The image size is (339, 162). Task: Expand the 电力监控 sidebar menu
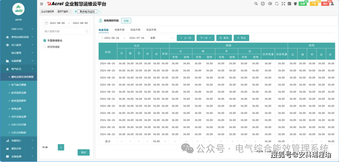(19, 45)
